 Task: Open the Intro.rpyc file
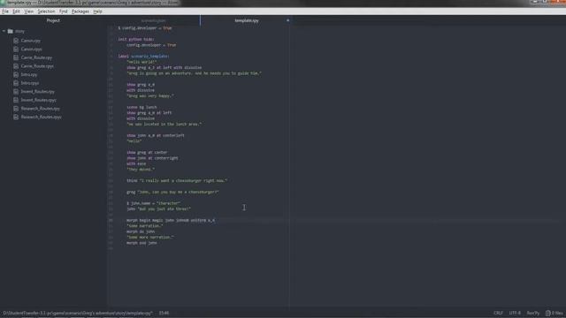(29, 83)
